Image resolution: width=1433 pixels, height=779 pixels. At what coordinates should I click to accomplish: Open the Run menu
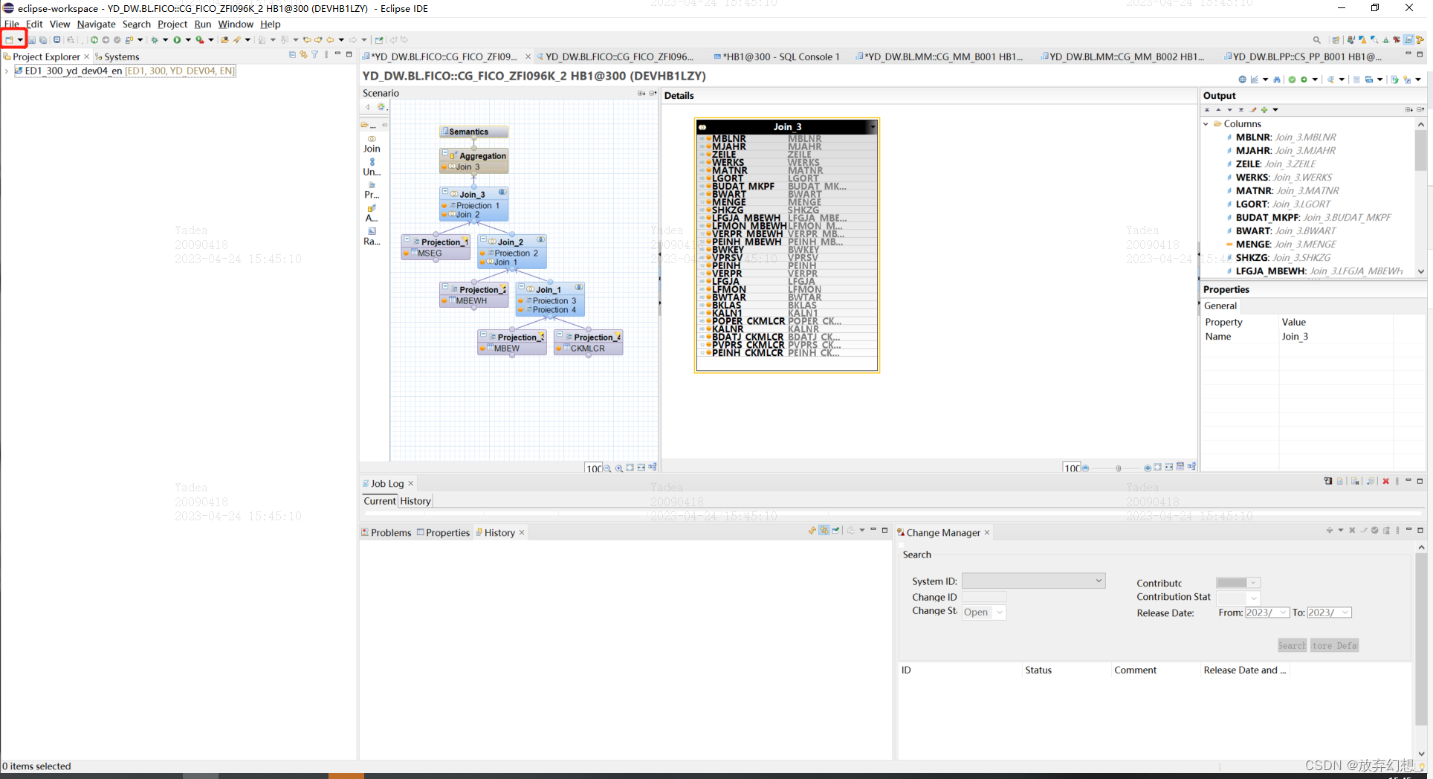tap(203, 25)
